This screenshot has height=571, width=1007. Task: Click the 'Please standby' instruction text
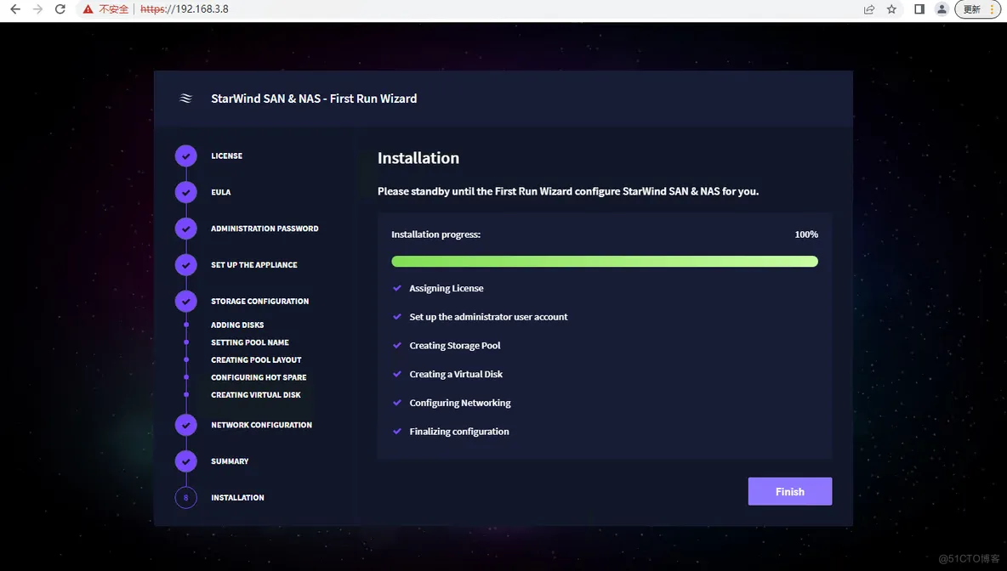[568, 191]
